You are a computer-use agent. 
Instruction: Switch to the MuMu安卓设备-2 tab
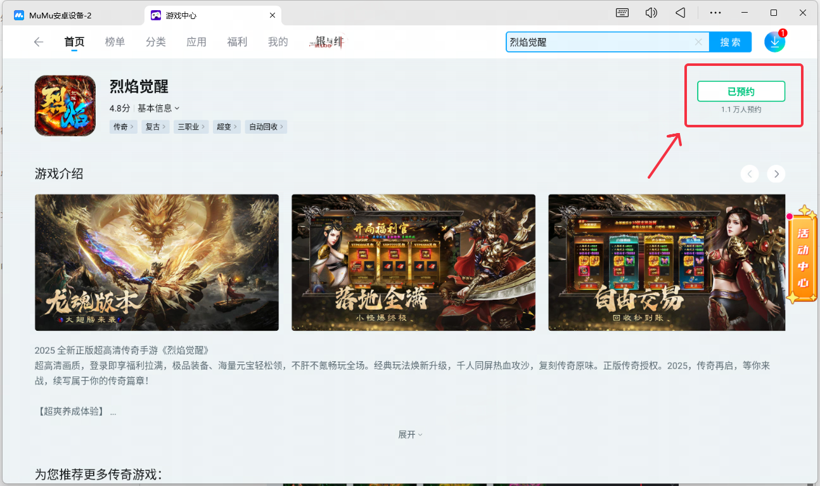click(x=60, y=15)
